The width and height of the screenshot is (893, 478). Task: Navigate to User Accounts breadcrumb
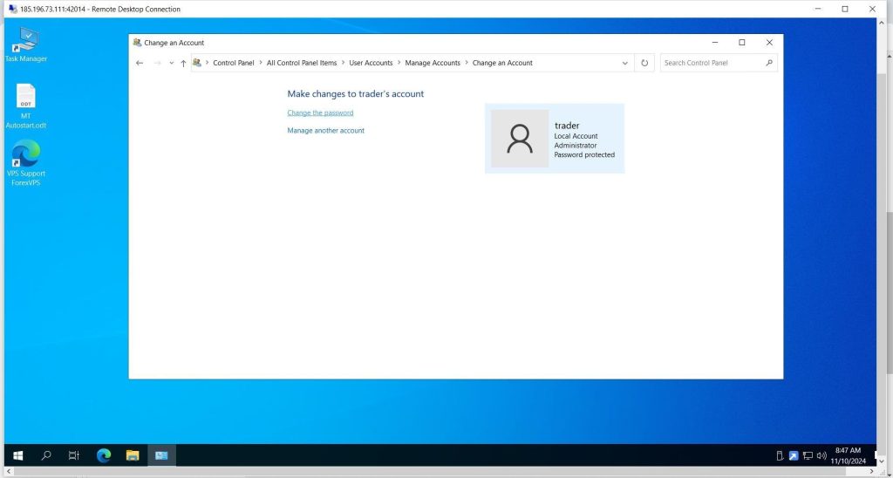371,64
